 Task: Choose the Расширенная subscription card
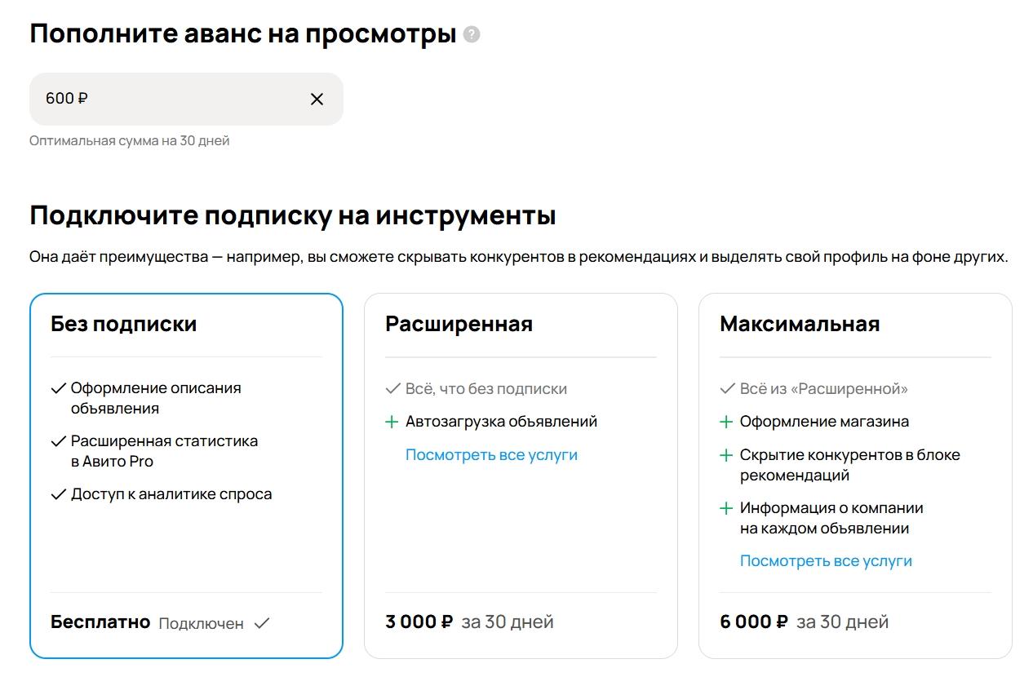pos(521,522)
